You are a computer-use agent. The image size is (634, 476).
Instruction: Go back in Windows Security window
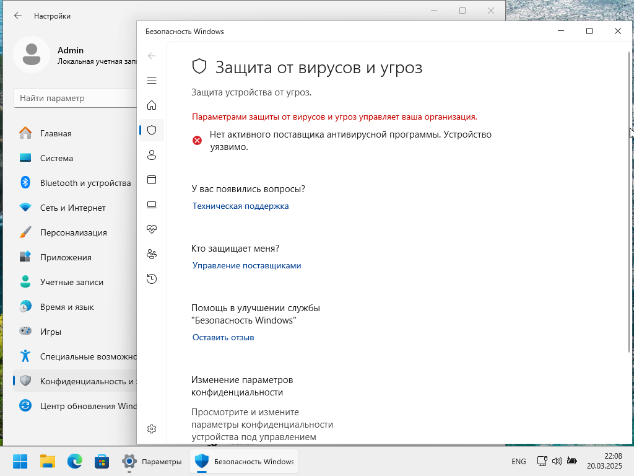click(x=152, y=56)
